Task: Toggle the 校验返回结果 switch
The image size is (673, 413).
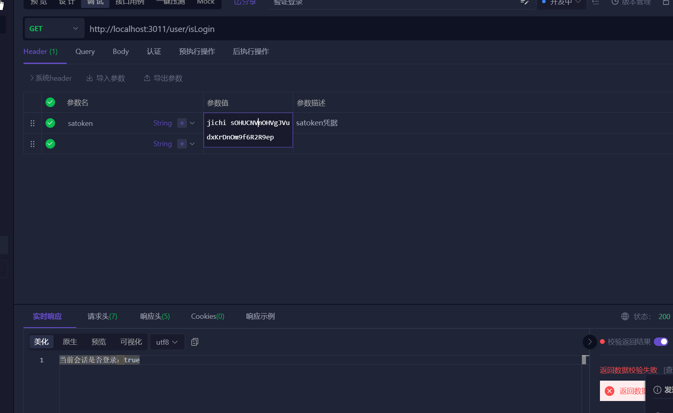Action: point(661,342)
